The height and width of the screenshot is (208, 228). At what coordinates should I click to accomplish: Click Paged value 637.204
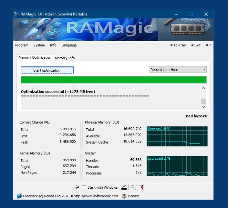point(69,166)
